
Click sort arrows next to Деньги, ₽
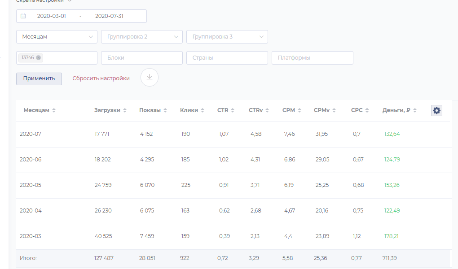[x=415, y=110]
